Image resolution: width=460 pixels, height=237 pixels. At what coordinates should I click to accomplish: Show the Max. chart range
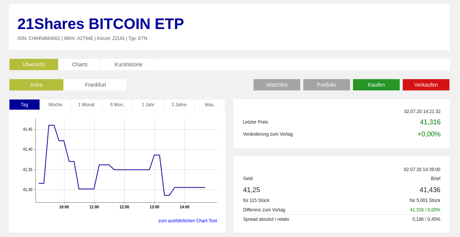click(x=210, y=105)
